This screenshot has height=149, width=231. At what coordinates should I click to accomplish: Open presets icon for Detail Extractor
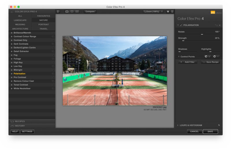click(x=53, y=51)
